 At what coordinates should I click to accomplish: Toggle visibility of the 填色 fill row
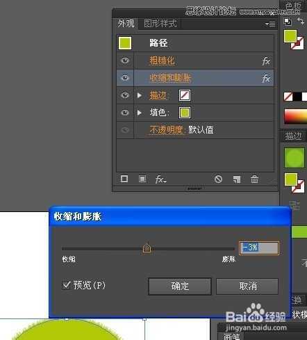click(125, 113)
